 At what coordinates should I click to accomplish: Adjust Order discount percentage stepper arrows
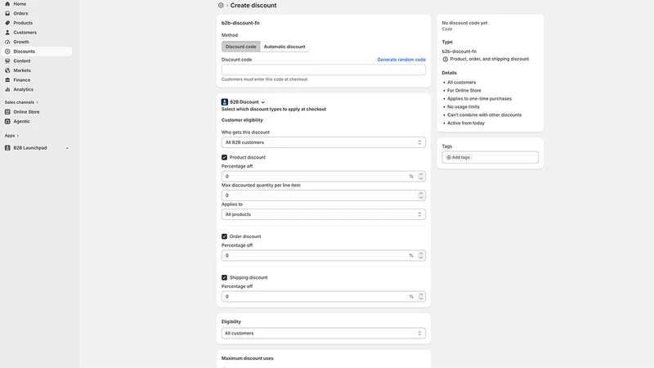pyautogui.click(x=420, y=255)
